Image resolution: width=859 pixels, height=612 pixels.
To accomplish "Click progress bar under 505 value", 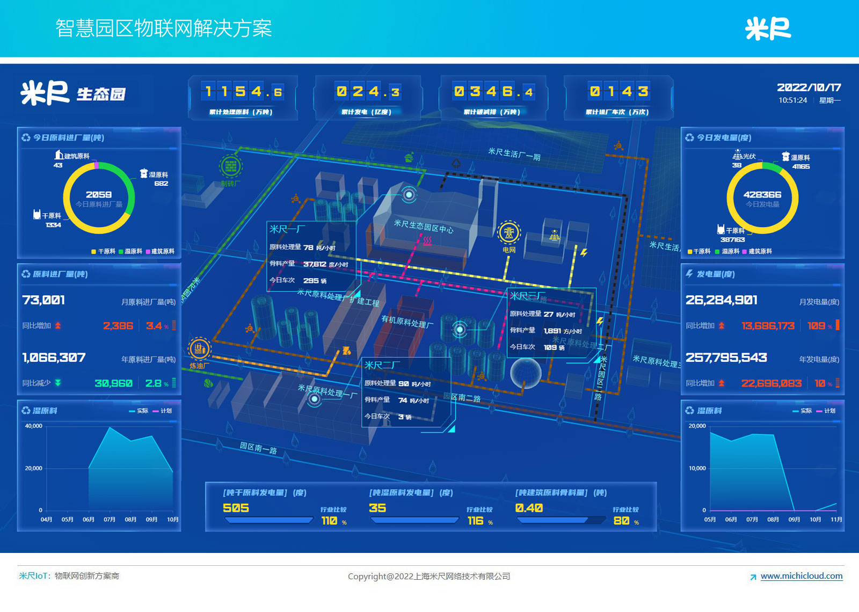I will click(x=268, y=520).
